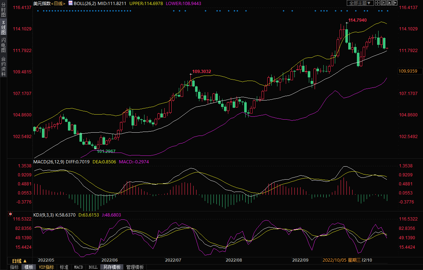Click the jump-to-start chart icon

tap(383, 3)
